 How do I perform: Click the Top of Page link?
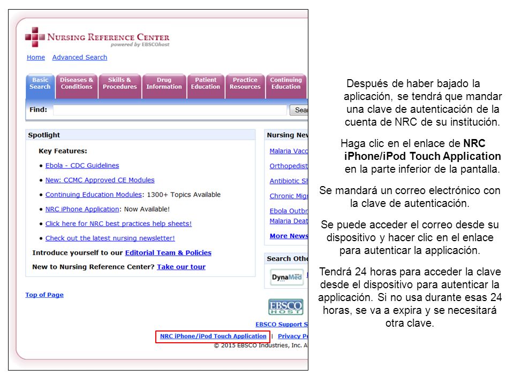click(44, 295)
